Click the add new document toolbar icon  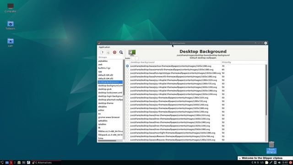point(102,52)
